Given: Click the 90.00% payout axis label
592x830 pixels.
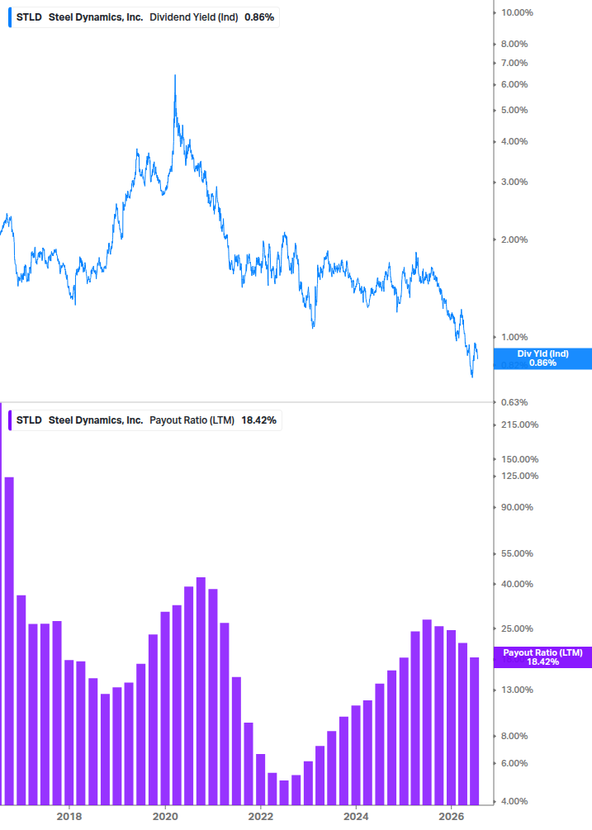Looking at the screenshot, I should pos(517,507).
